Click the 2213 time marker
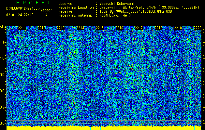205x130 pixels. [x=61, y=28]
